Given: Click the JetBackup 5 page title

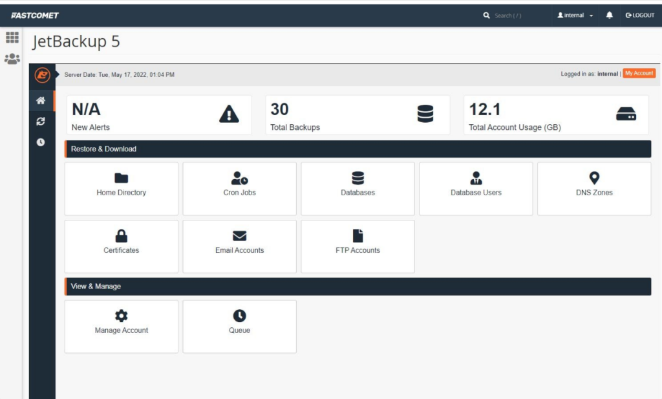Looking at the screenshot, I should pos(76,41).
